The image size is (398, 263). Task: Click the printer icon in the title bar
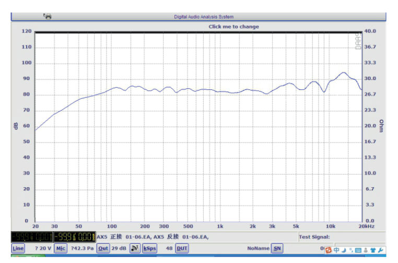[47, 17]
